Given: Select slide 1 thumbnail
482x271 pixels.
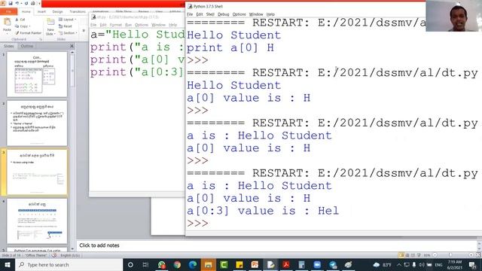Looking at the screenshot, I should 37,74.
